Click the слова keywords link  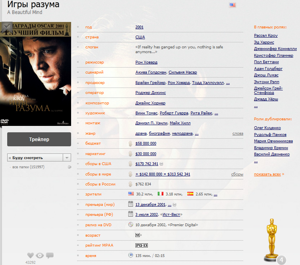[238, 133]
